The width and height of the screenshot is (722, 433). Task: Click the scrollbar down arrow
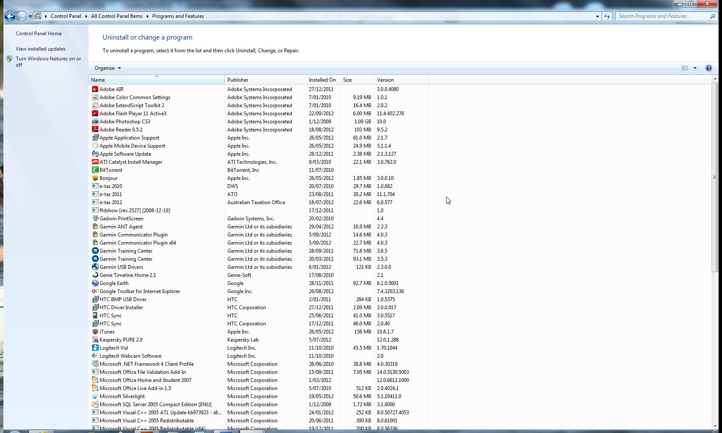(x=715, y=426)
